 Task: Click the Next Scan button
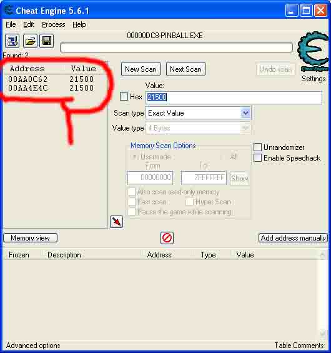[185, 69]
